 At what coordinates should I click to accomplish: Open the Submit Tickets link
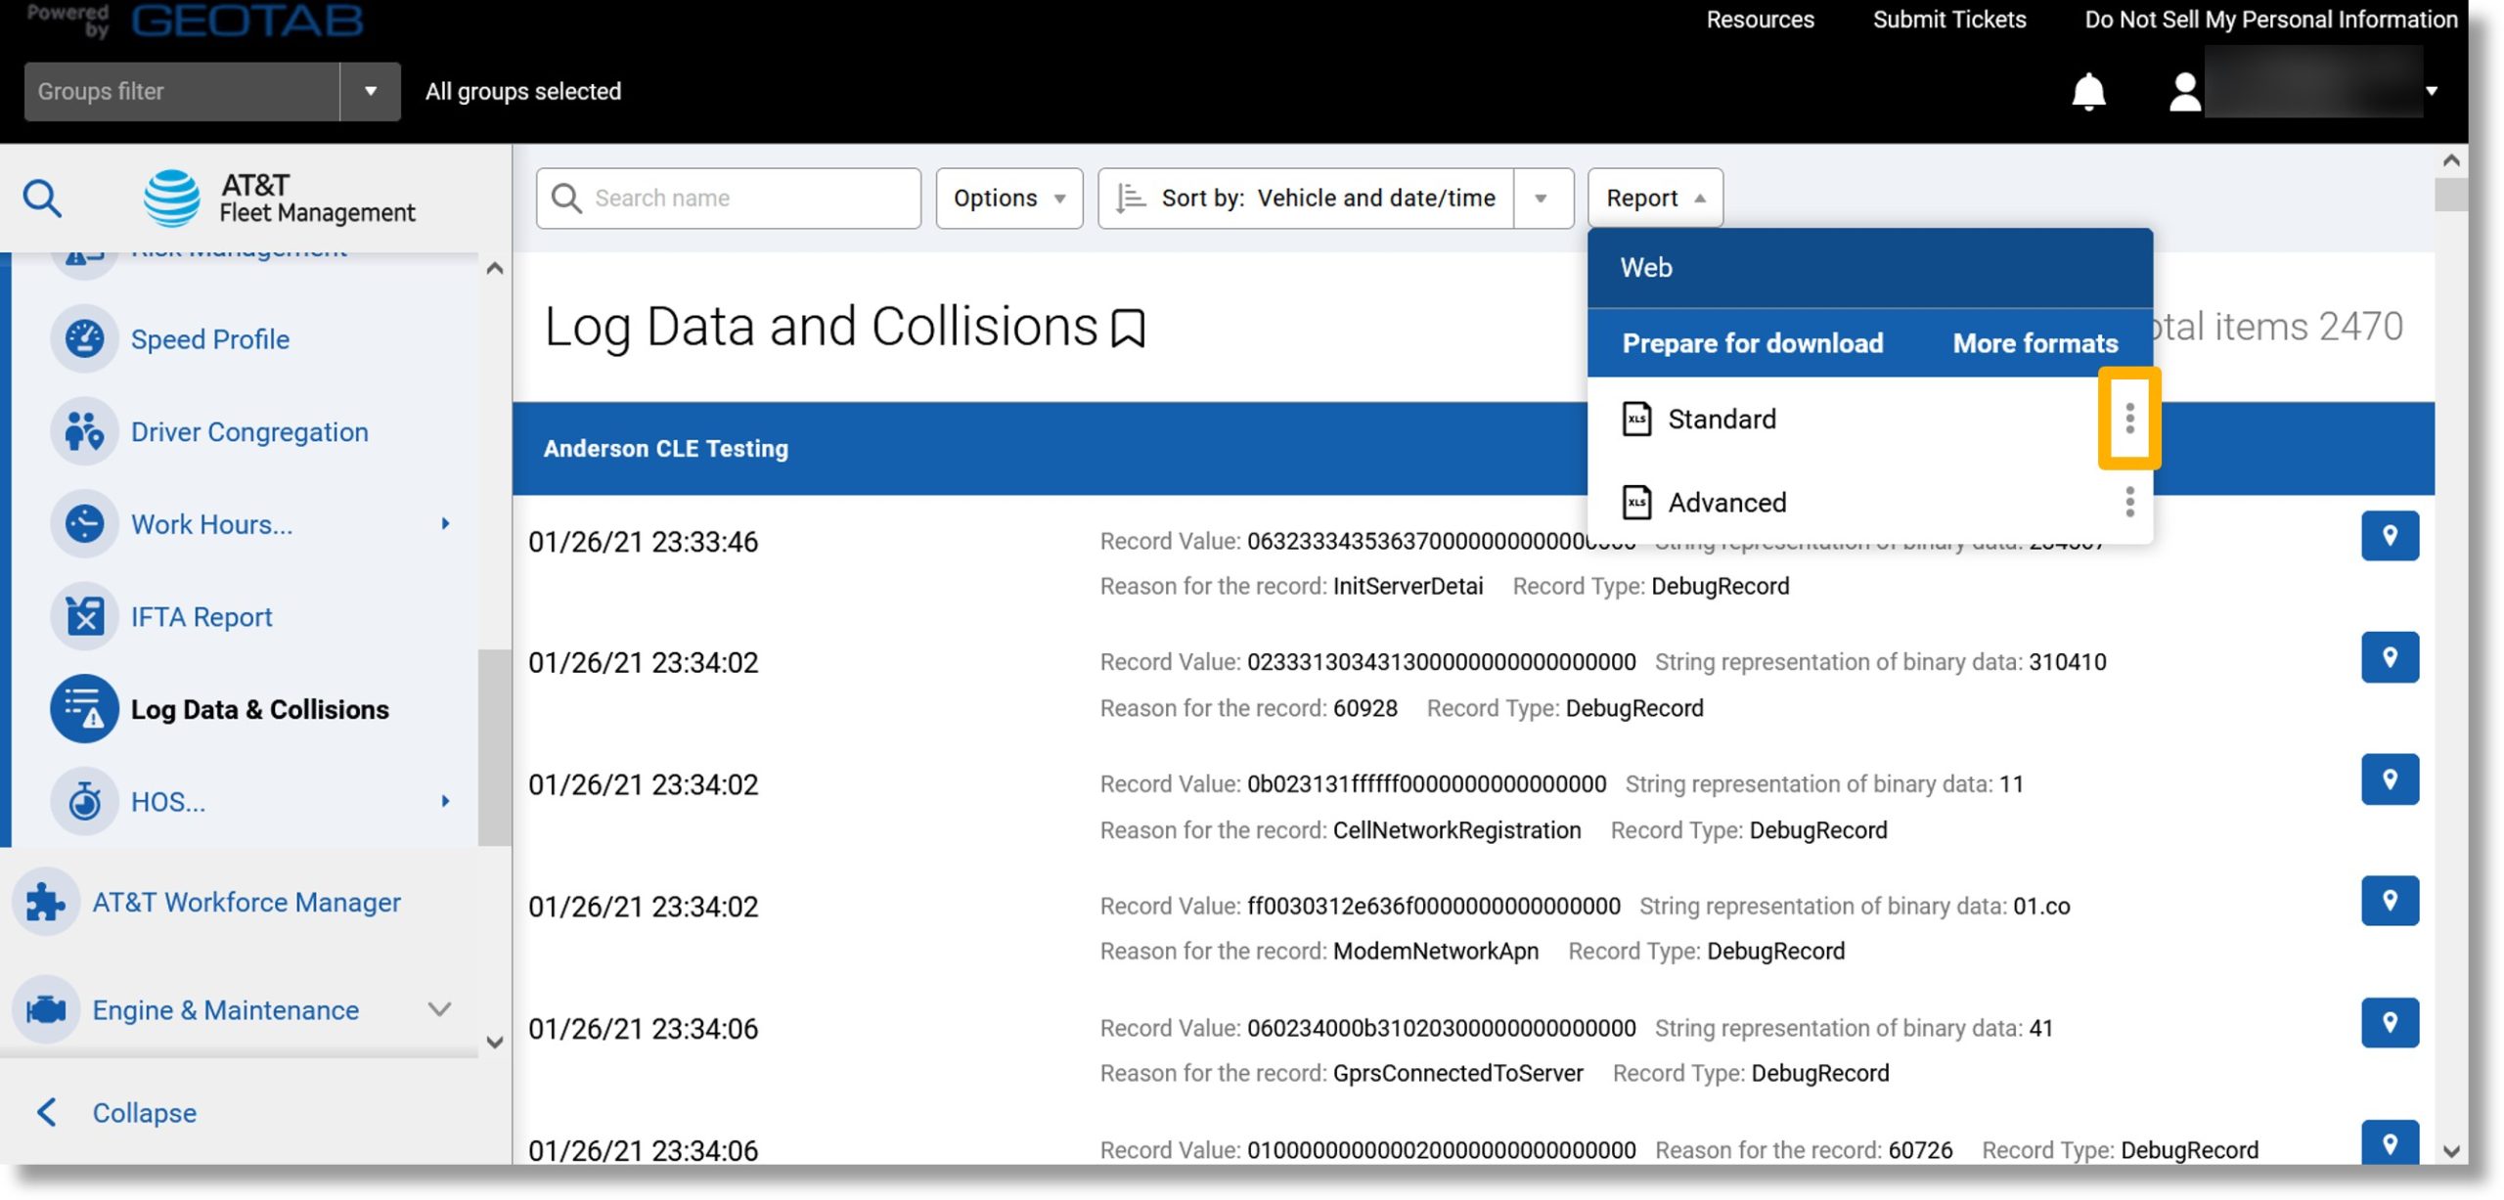(x=1948, y=20)
